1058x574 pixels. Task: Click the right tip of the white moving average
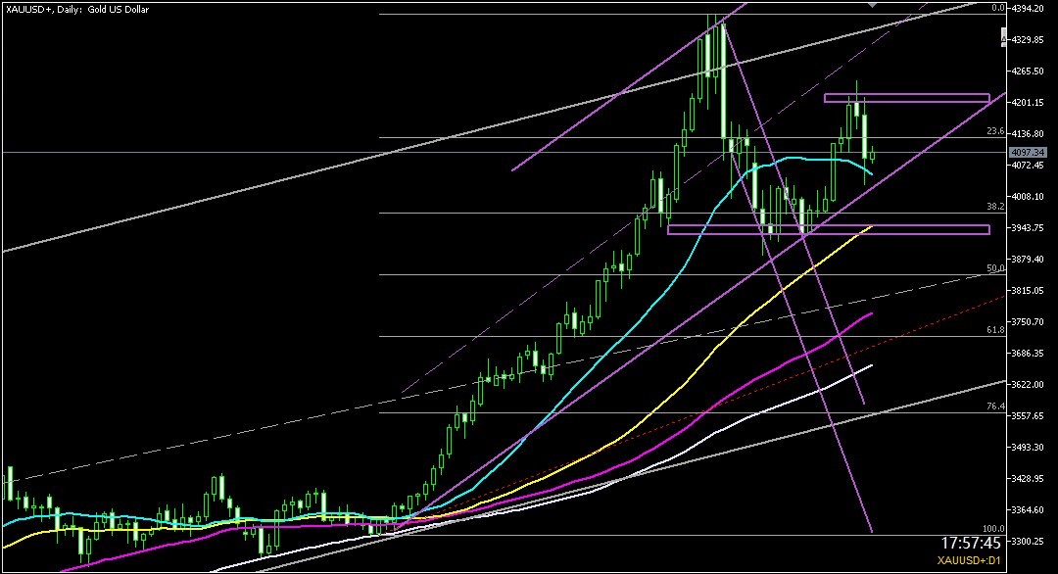point(871,366)
